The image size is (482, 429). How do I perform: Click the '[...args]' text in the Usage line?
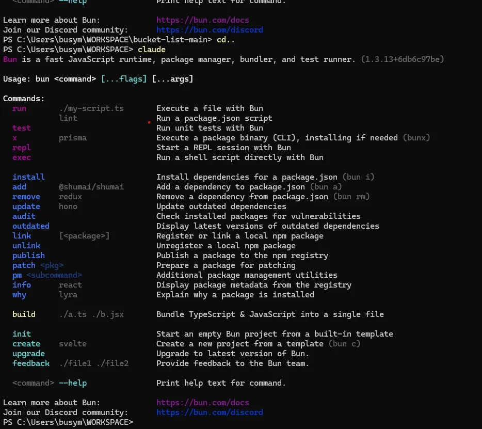(x=173, y=79)
